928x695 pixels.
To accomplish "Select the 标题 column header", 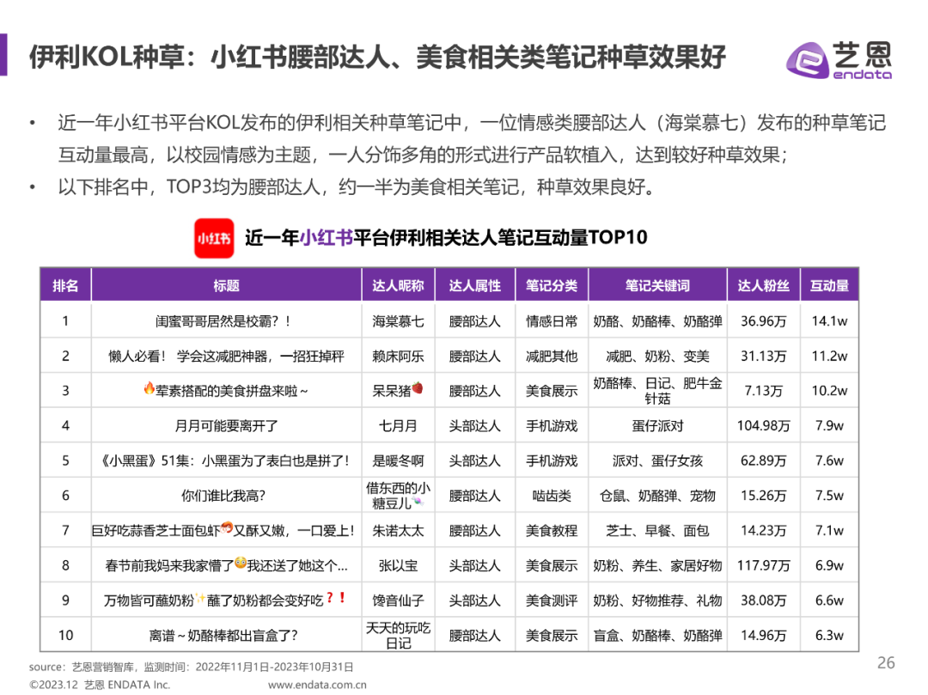I will [226, 286].
